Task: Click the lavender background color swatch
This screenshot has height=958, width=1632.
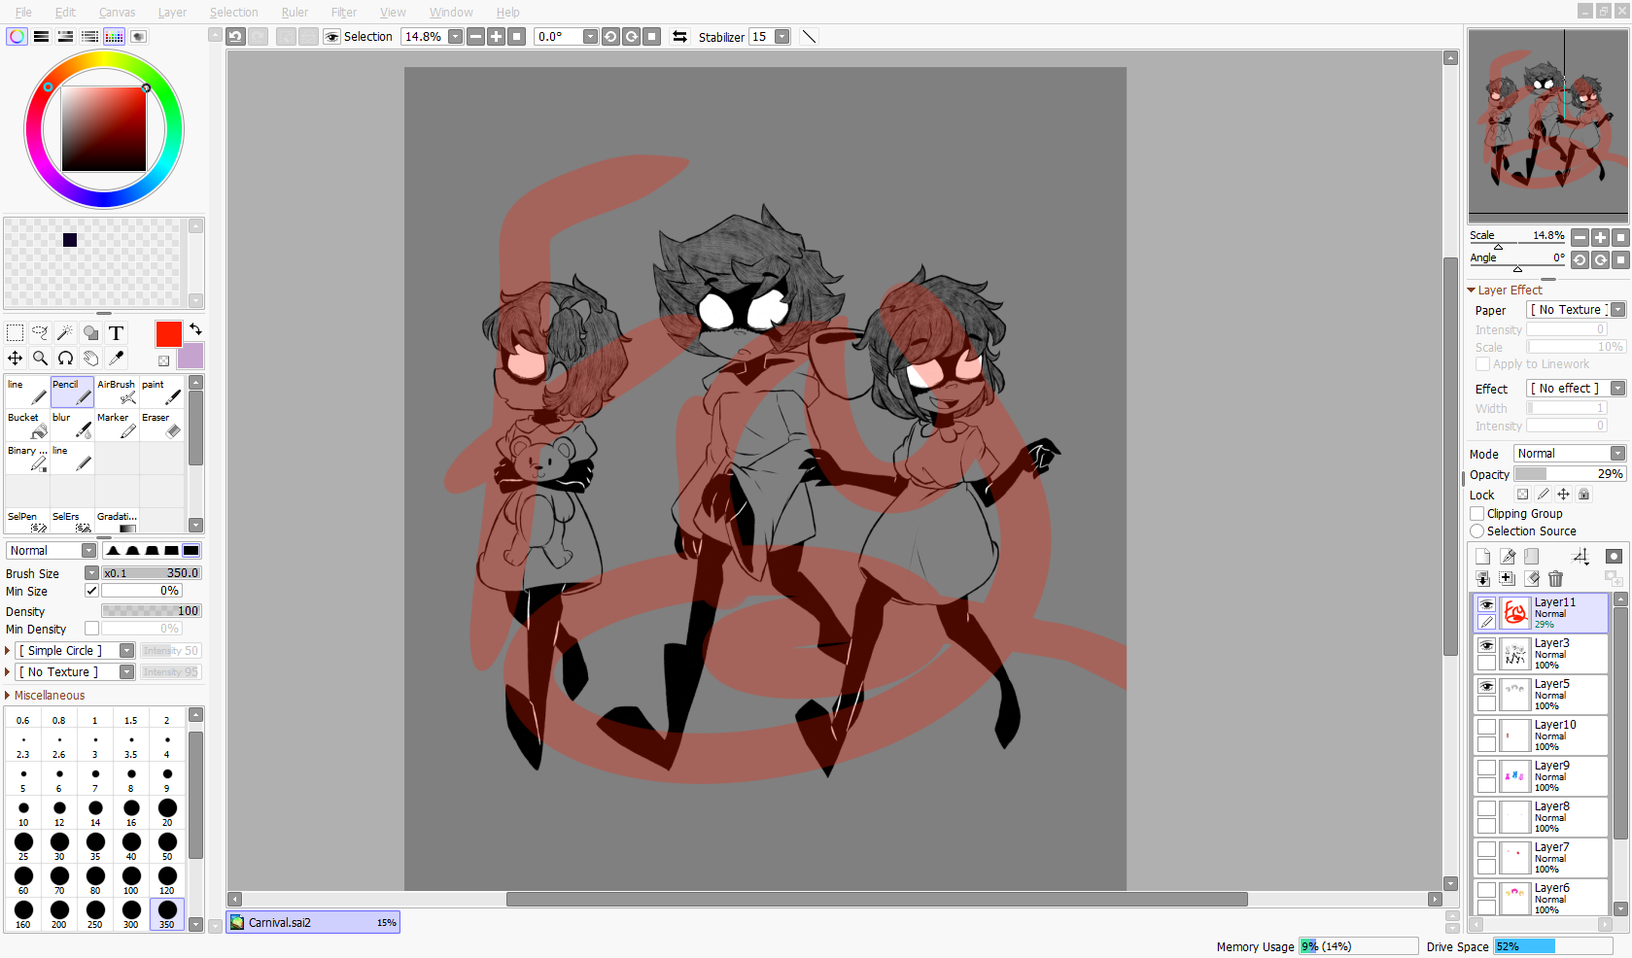Action: (192, 358)
